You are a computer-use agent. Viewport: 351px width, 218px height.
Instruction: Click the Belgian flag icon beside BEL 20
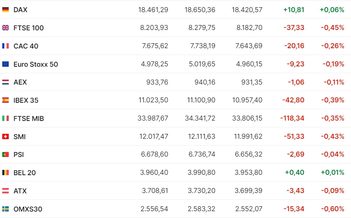[5, 173]
